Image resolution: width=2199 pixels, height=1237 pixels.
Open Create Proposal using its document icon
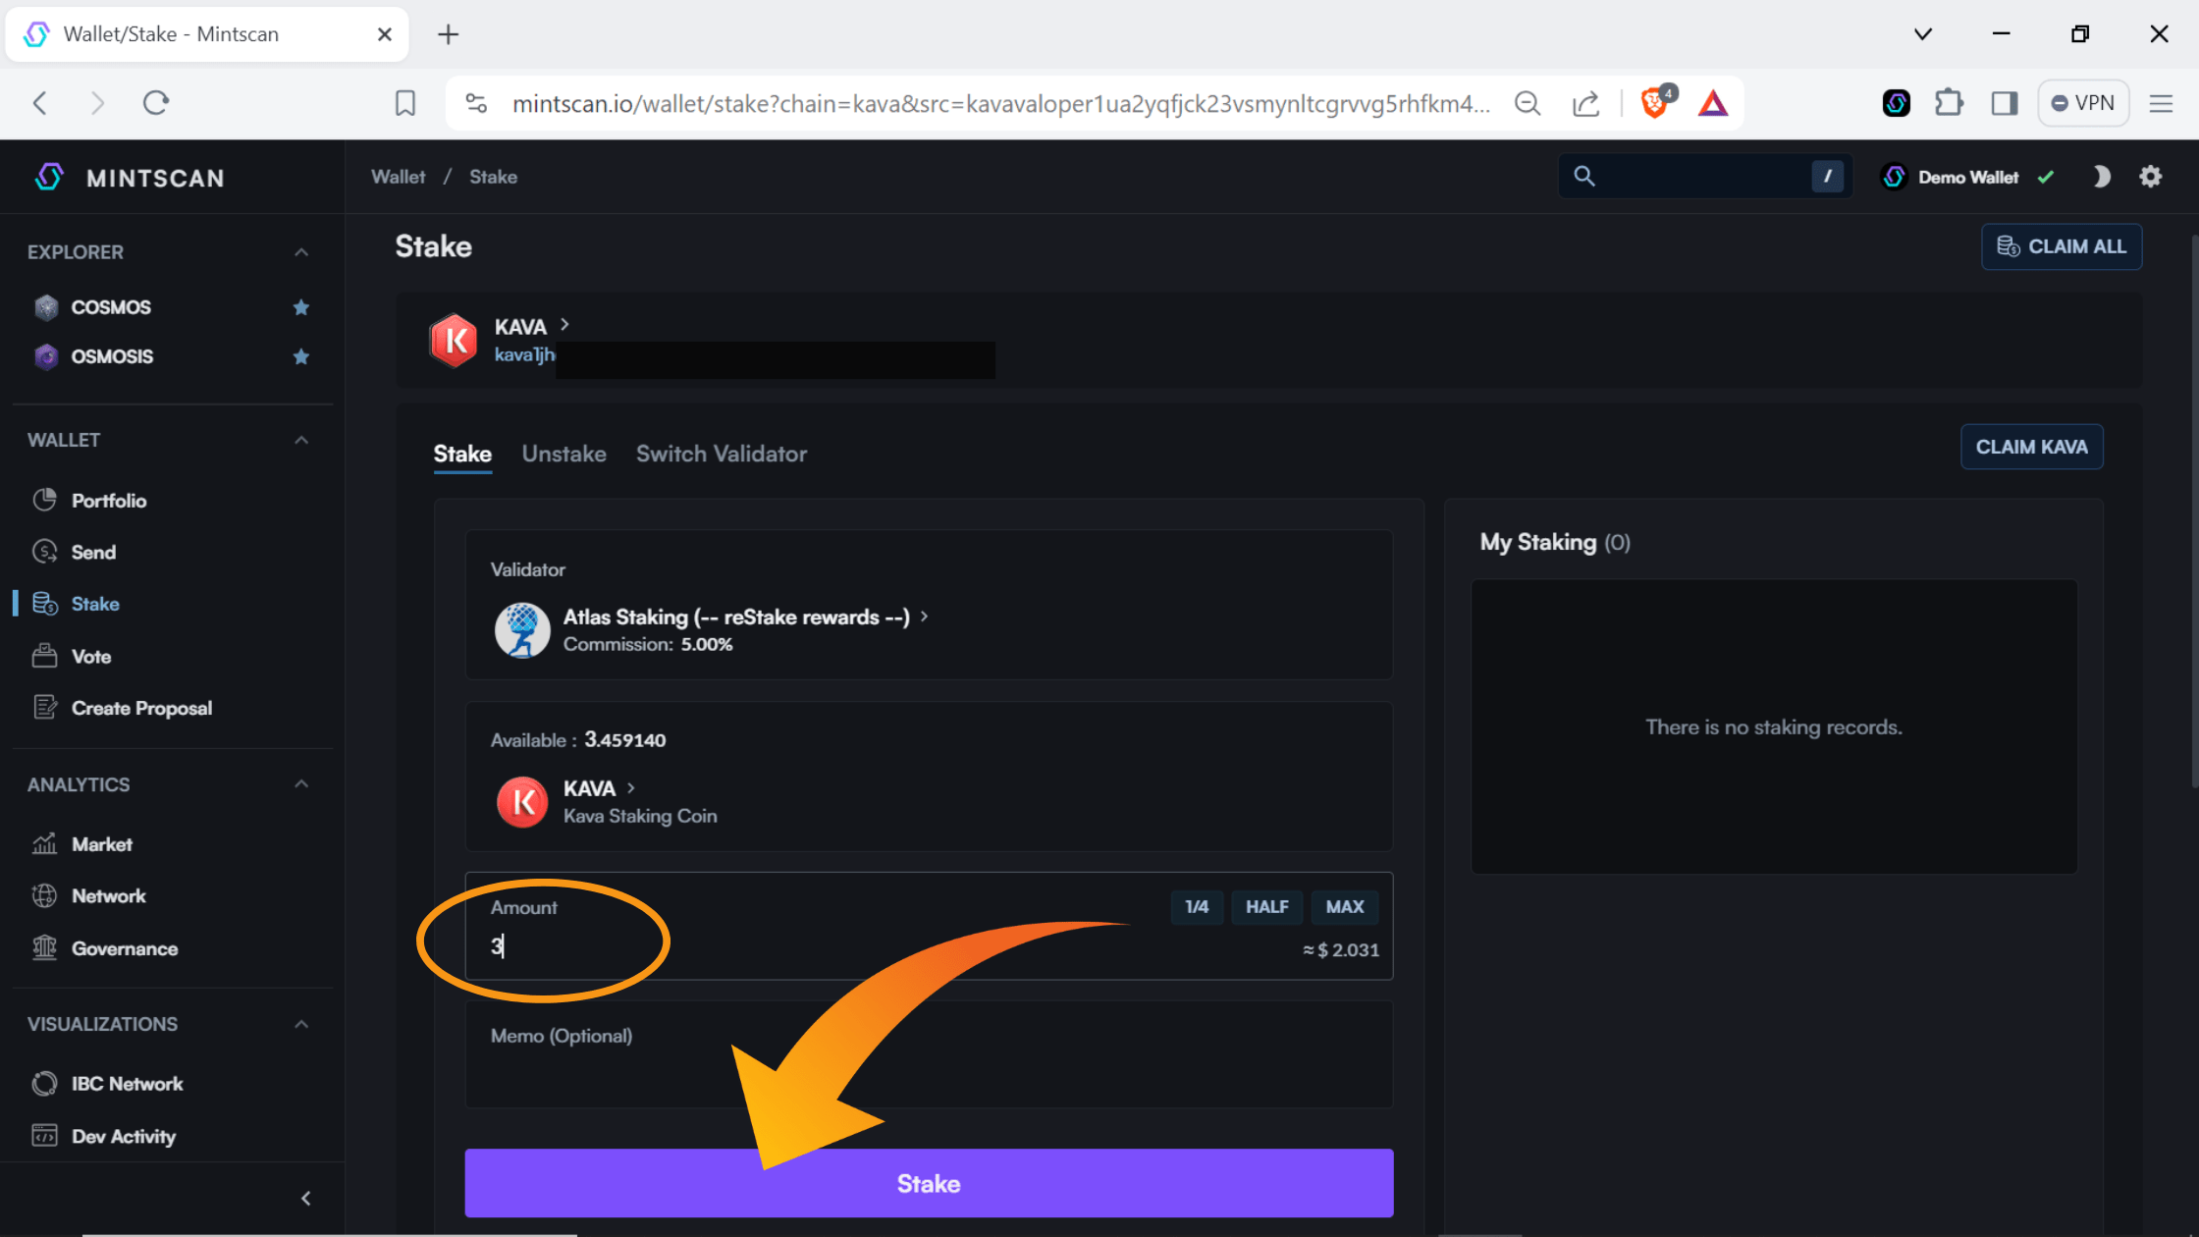coord(45,707)
